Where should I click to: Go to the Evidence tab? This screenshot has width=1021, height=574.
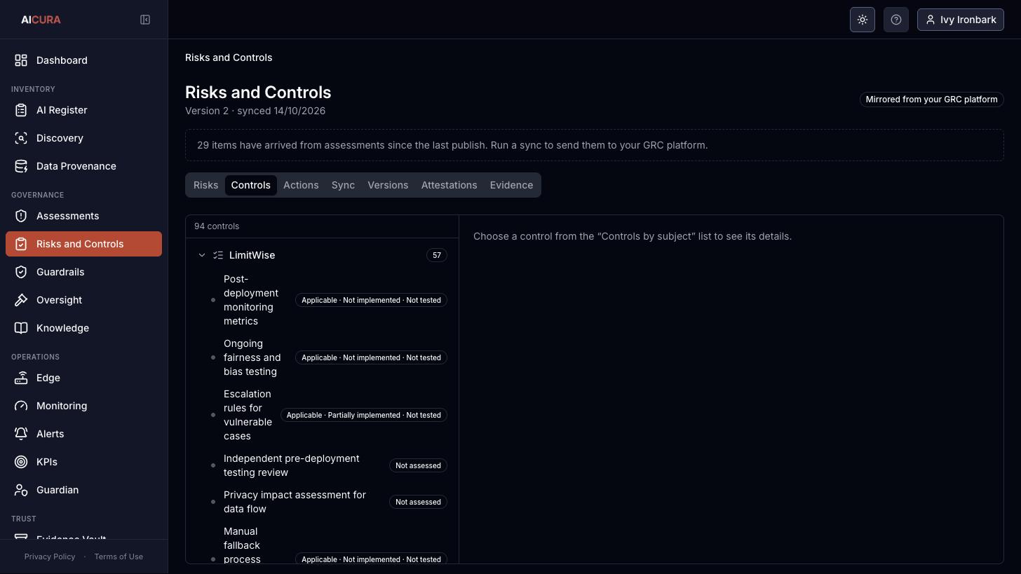511,185
